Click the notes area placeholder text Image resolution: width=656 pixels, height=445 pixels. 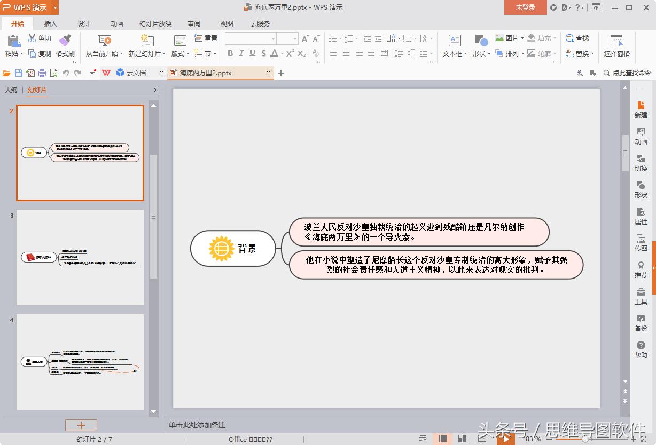click(x=198, y=424)
